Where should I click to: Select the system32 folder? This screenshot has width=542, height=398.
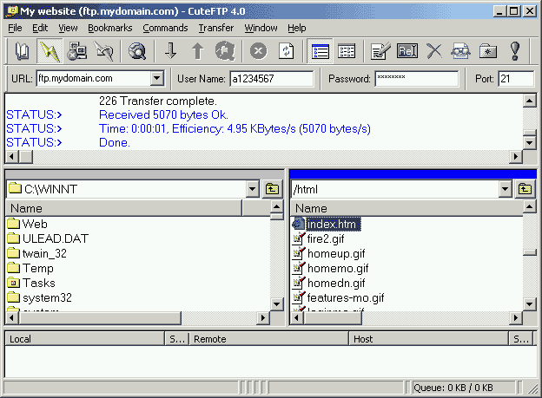coord(39,297)
